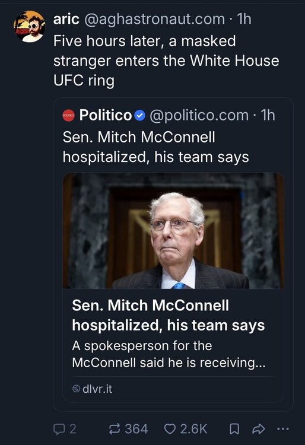Open bold headline in link card
Image resolution: width=305 pixels, height=445 pixels.
169,315
